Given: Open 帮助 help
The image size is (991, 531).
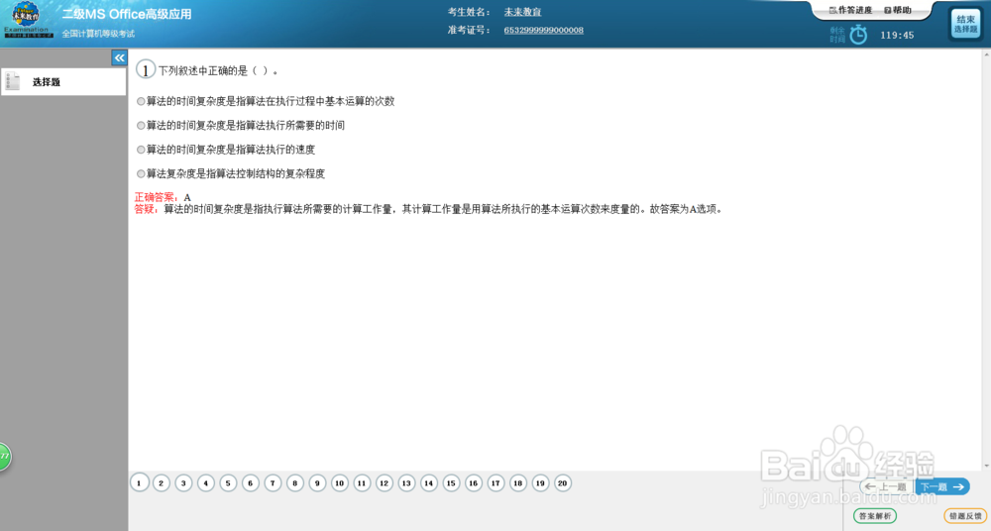Looking at the screenshot, I should [898, 10].
